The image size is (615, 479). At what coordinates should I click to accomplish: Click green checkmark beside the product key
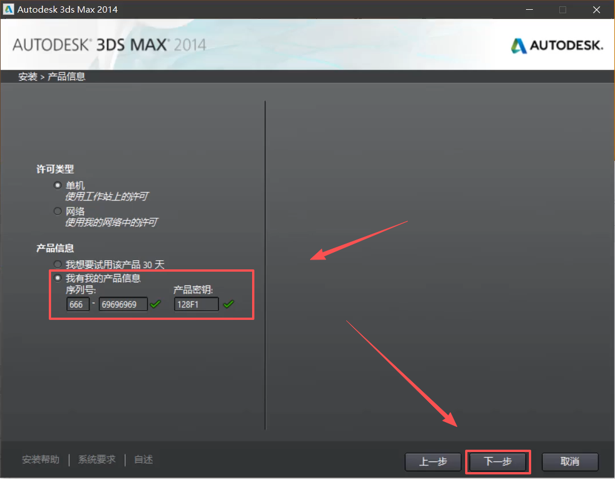click(x=229, y=304)
